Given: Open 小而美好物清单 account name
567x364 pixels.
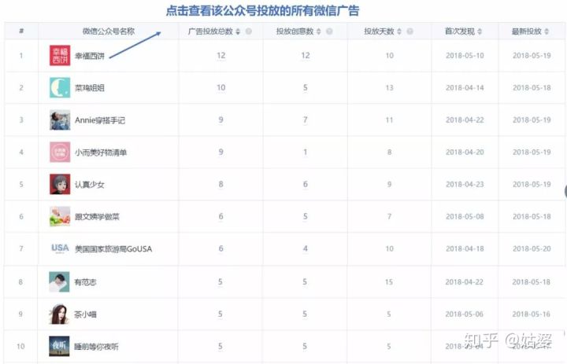Looking at the screenshot, I should pos(101,153).
